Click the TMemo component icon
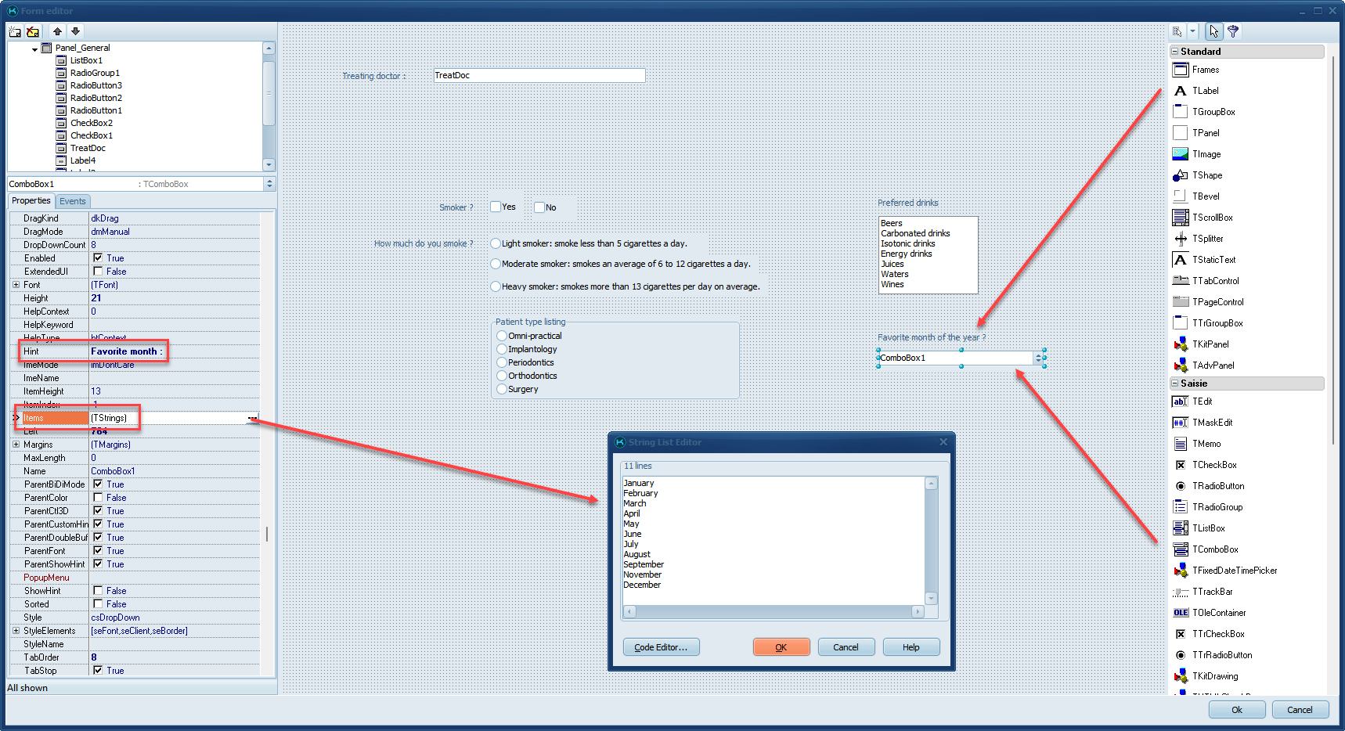Screen dimensions: 1345x731 click(1181, 444)
